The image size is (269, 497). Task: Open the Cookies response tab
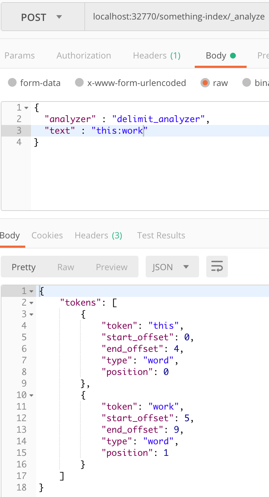point(47,235)
